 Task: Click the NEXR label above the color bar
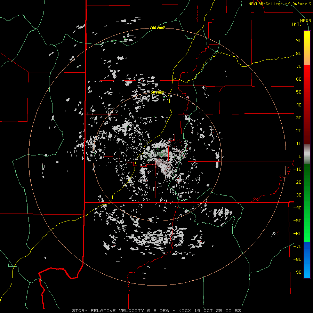coord(306,21)
